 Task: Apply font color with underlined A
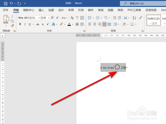point(69,24)
